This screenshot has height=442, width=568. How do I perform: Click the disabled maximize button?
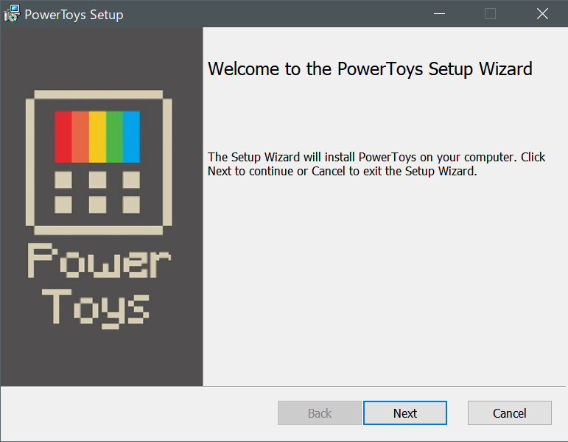pyautogui.click(x=490, y=14)
